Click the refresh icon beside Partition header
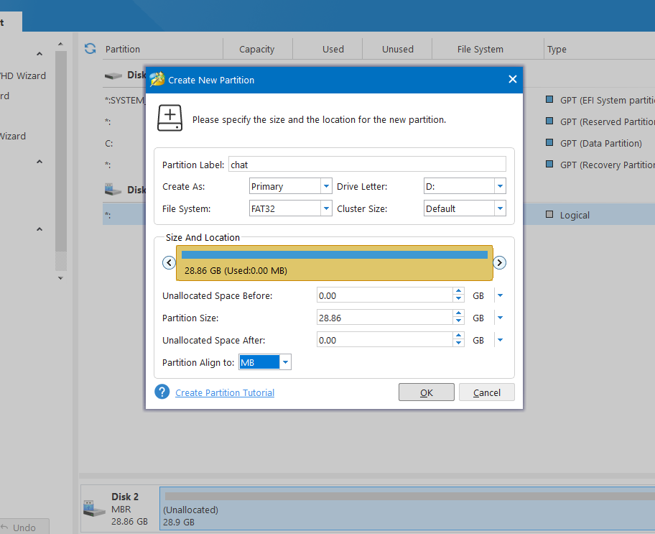 pyautogui.click(x=90, y=49)
